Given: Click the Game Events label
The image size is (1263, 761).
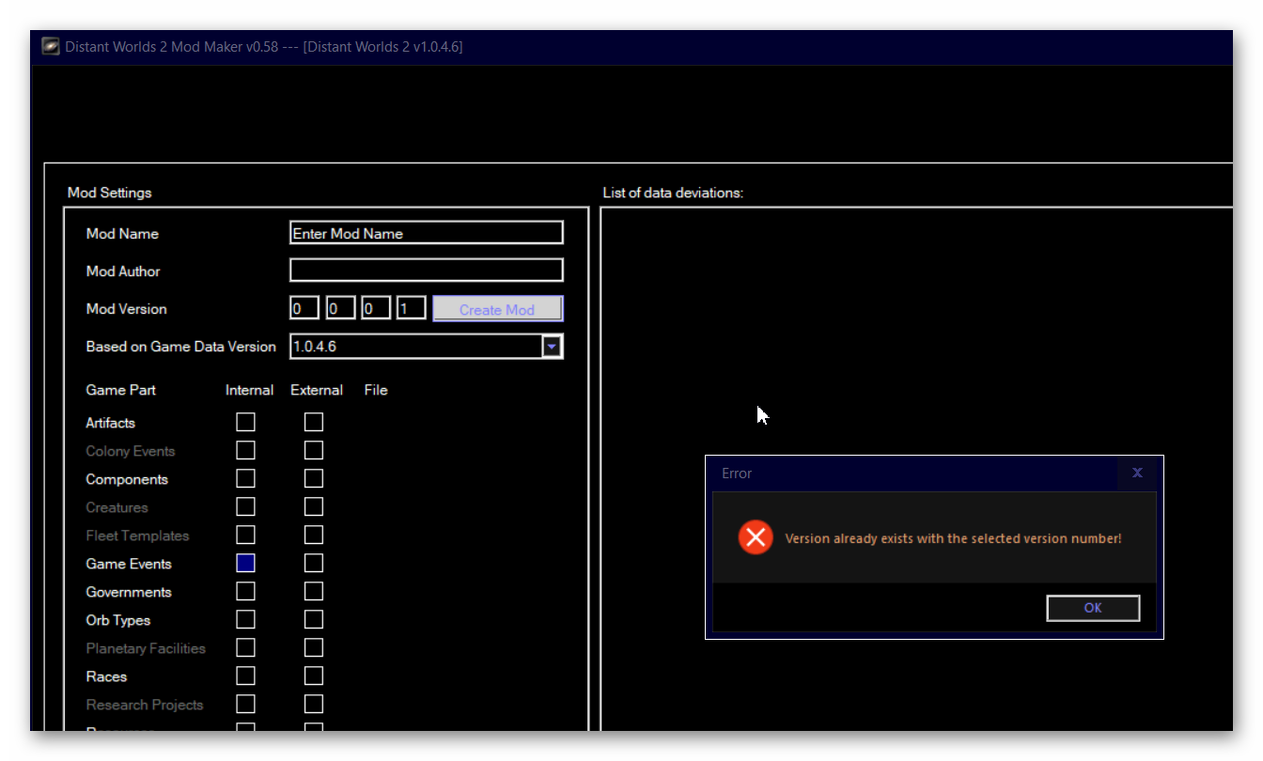Looking at the screenshot, I should 129,564.
